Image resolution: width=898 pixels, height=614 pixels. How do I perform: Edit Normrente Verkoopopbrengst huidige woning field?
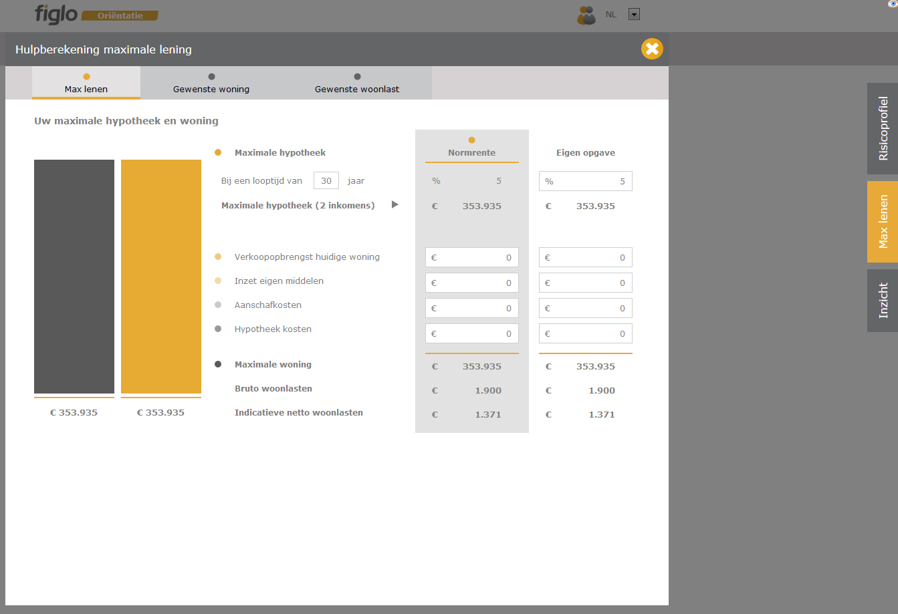tap(472, 257)
